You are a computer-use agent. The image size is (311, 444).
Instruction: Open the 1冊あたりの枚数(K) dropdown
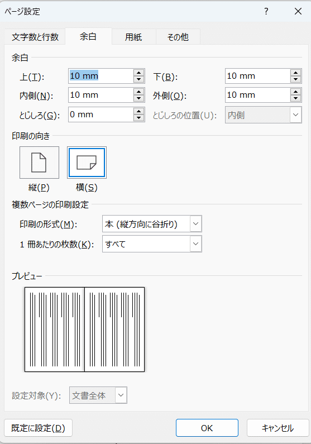click(152, 244)
